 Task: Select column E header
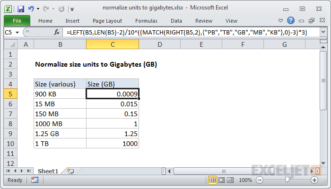coord(201,44)
